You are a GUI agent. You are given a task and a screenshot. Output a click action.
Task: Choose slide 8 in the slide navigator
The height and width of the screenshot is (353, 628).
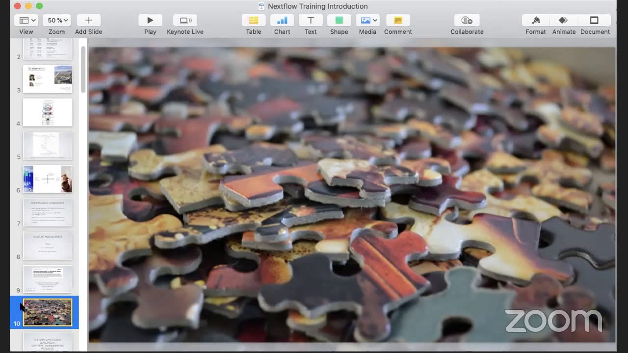[48, 246]
